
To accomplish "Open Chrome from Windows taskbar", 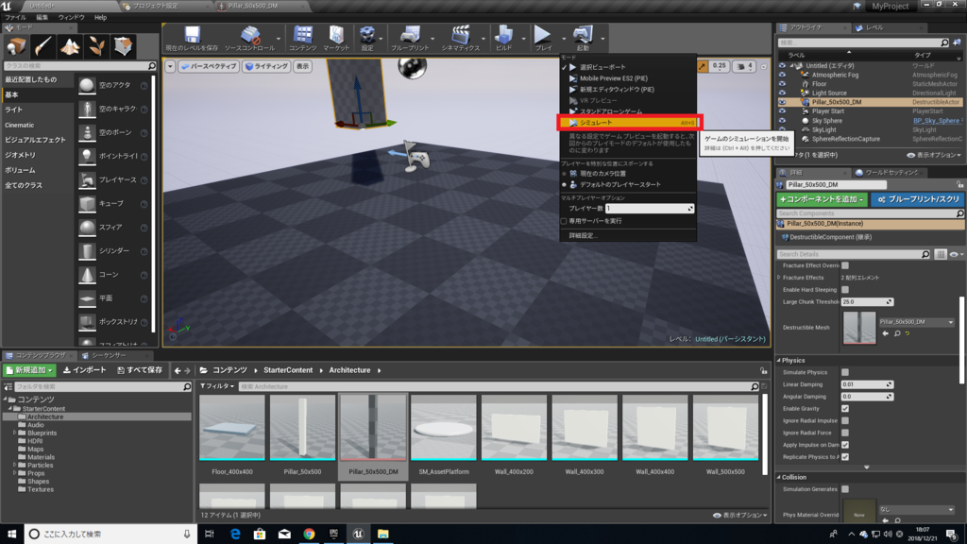I will click(309, 535).
